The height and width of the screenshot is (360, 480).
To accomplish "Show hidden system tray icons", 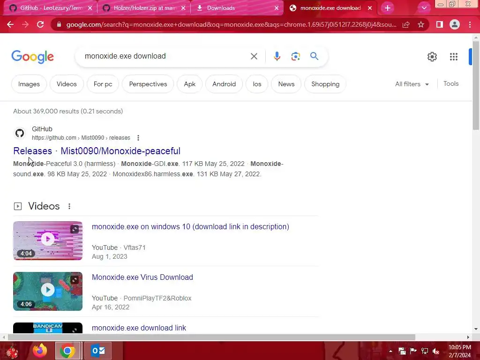I will tap(390, 351).
